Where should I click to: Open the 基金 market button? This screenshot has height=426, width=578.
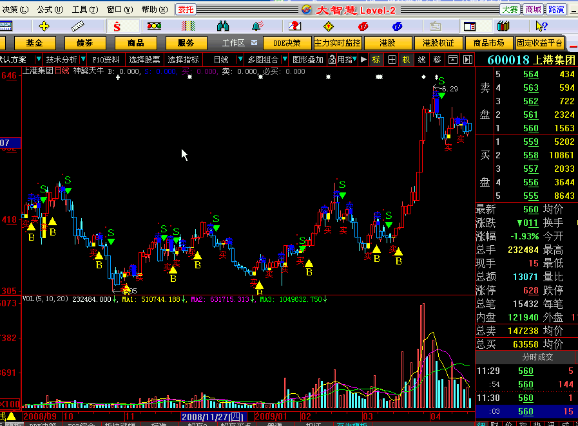[35, 43]
